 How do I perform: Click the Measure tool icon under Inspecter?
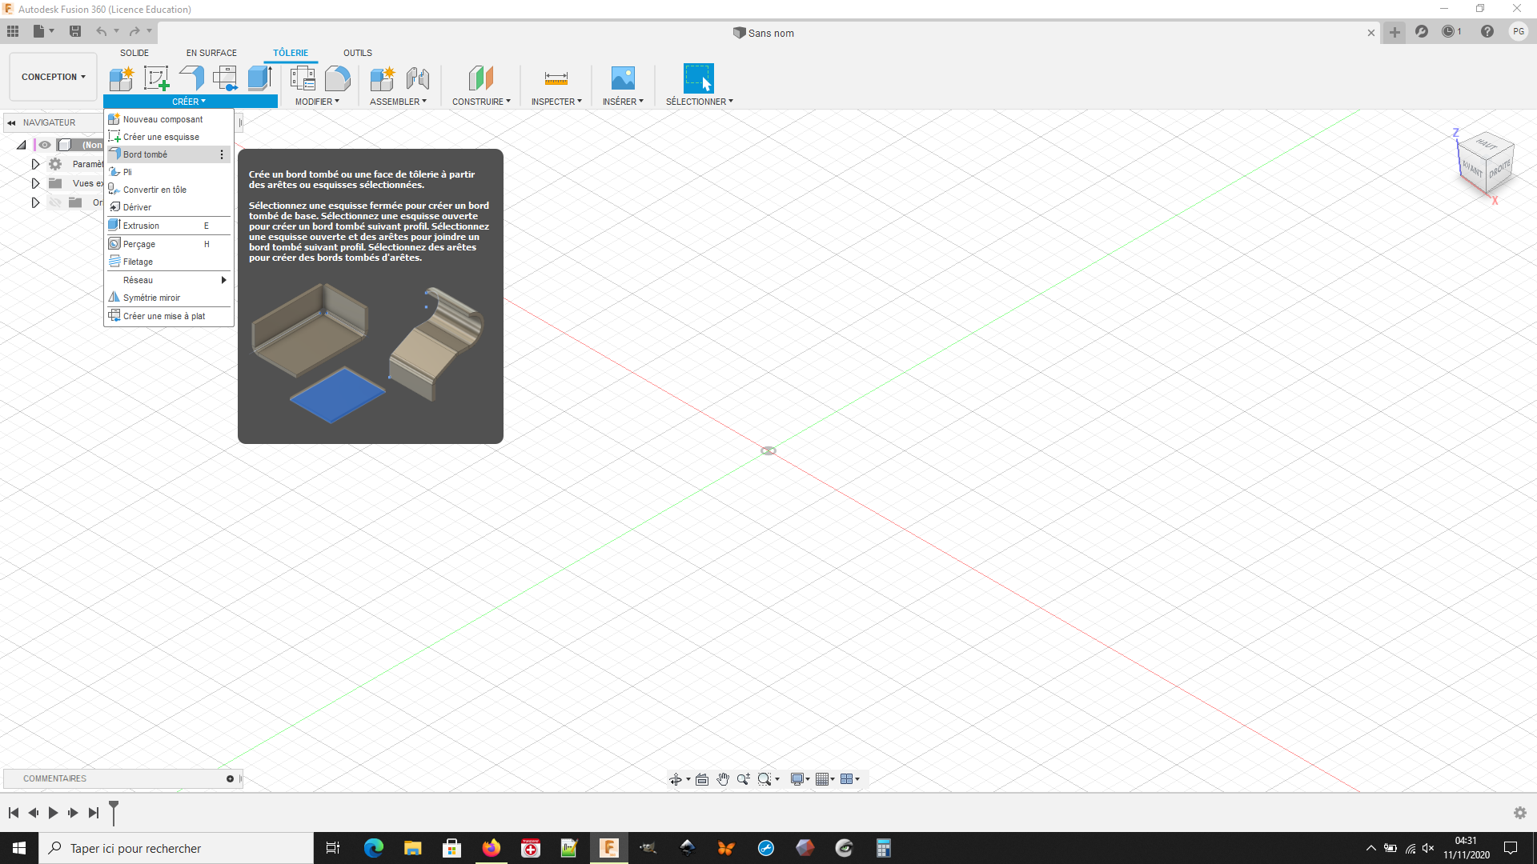pyautogui.click(x=556, y=78)
